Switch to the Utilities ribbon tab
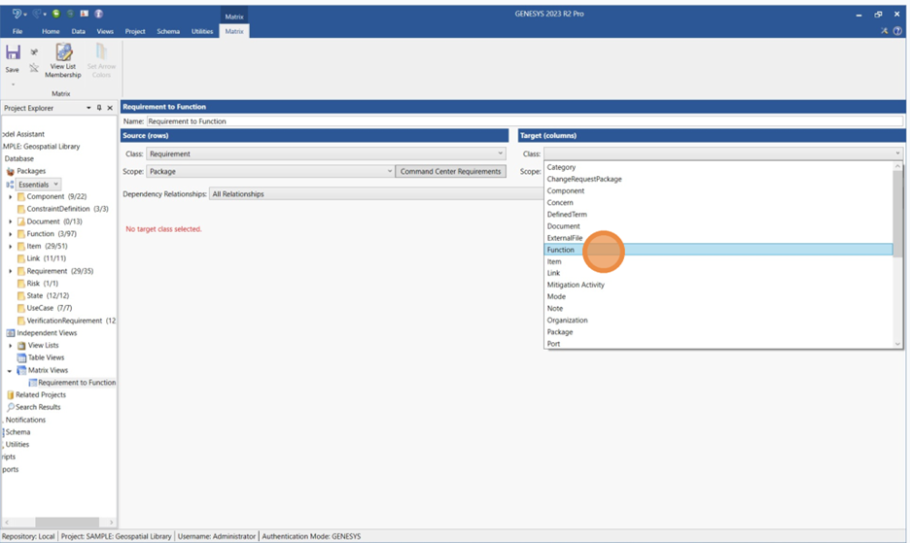 tap(202, 31)
